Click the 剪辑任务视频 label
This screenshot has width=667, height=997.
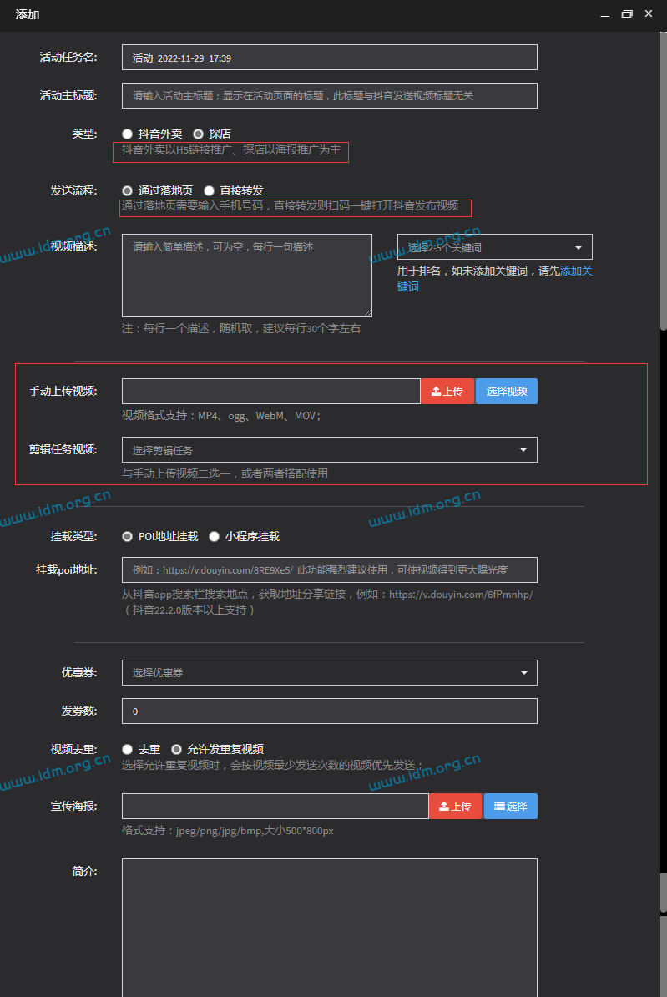click(63, 449)
